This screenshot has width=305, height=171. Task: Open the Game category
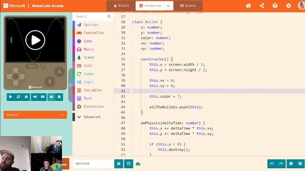click(93, 41)
